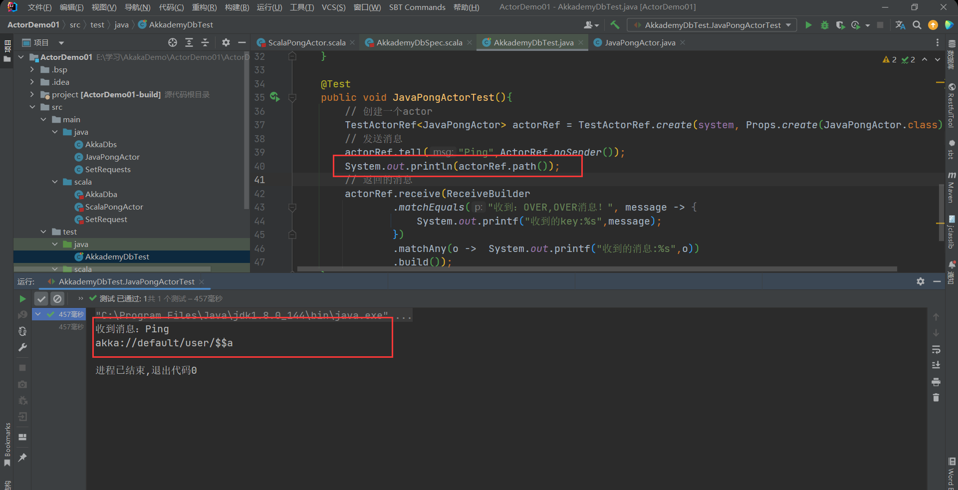Screen dimensions: 958x490
Task: Click the layout icon in the Run sidebar
Action: click(x=22, y=437)
